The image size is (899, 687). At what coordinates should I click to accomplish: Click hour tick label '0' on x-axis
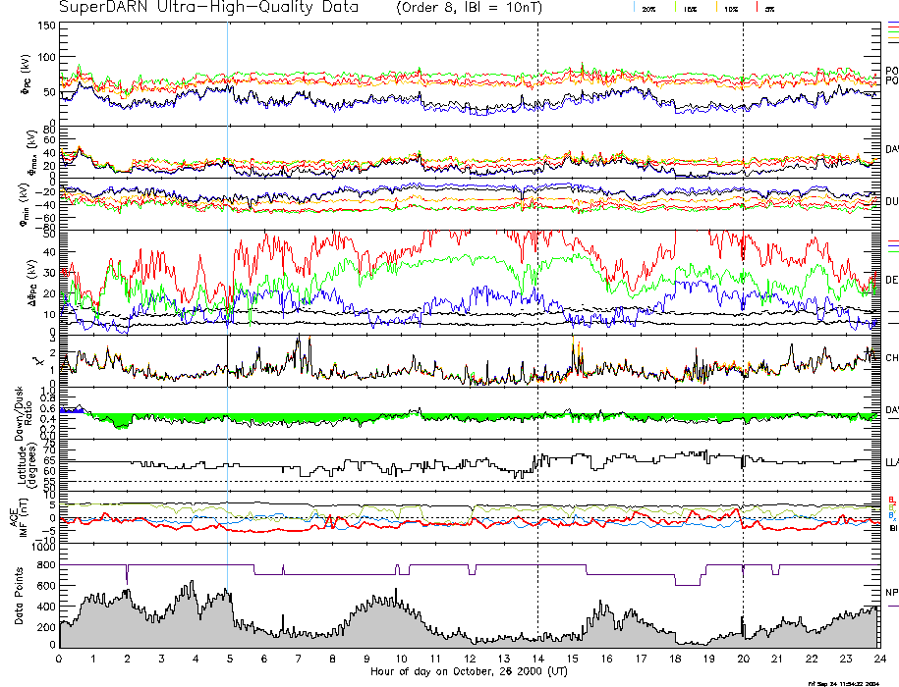pyautogui.click(x=60, y=659)
